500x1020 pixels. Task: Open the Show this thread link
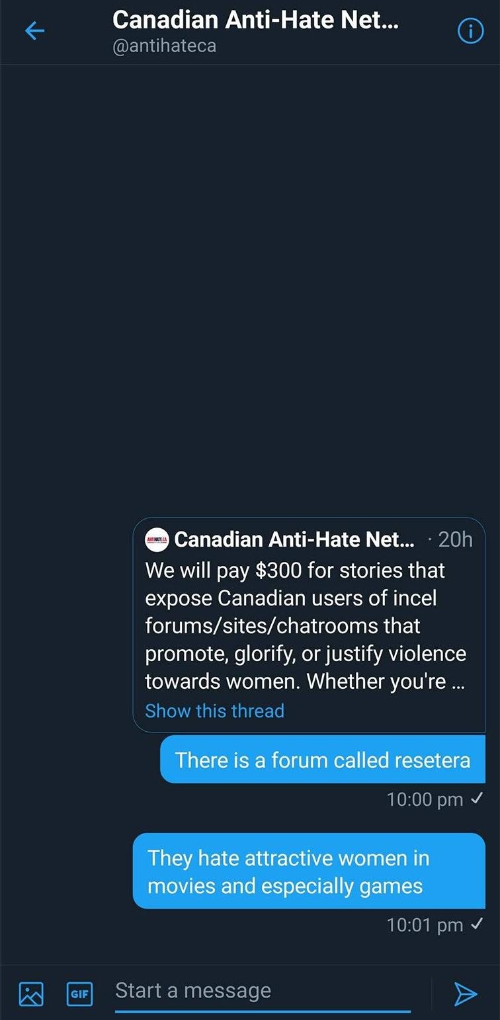coord(214,711)
